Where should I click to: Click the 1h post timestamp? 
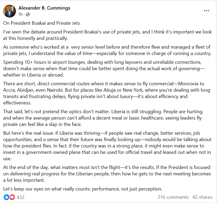(20, 14)
